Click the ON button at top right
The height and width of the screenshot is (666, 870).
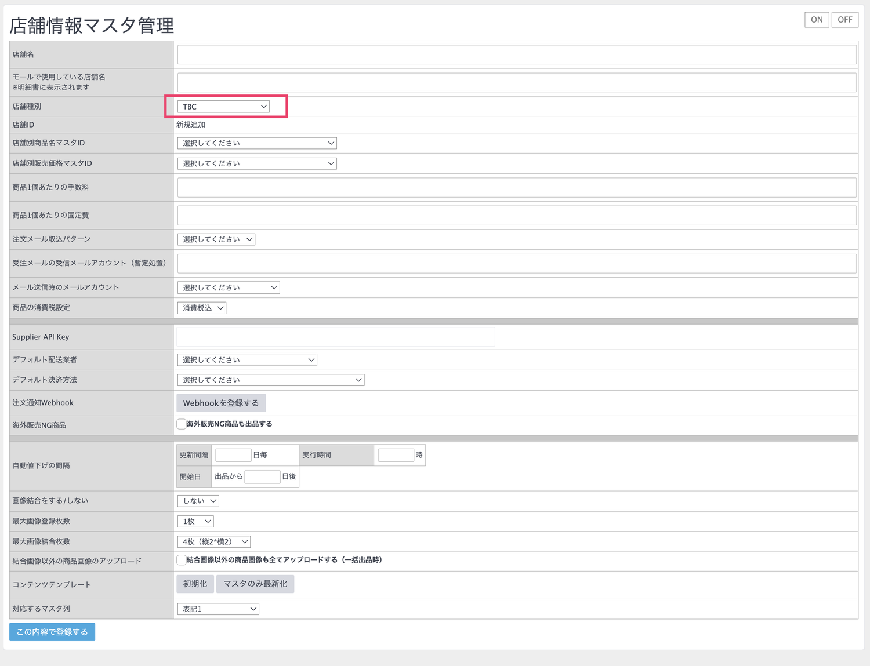coord(817,20)
